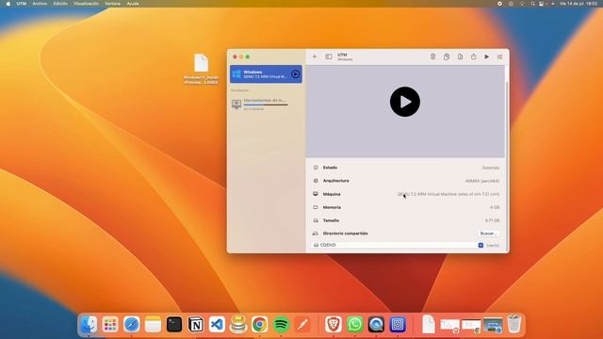603x339 pixels.
Task: Click the Estado row
Action: coord(407,168)
